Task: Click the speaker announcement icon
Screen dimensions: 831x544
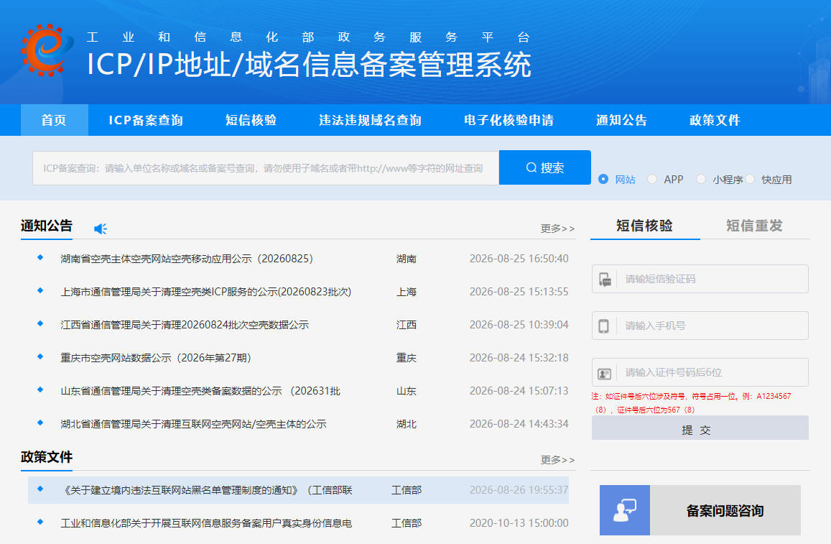Action: tap(100, 229)
